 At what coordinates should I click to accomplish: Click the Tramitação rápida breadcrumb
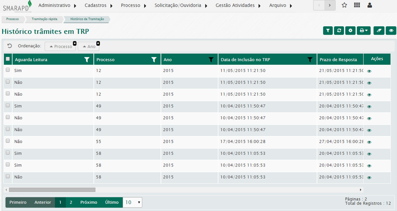[44, 19]
